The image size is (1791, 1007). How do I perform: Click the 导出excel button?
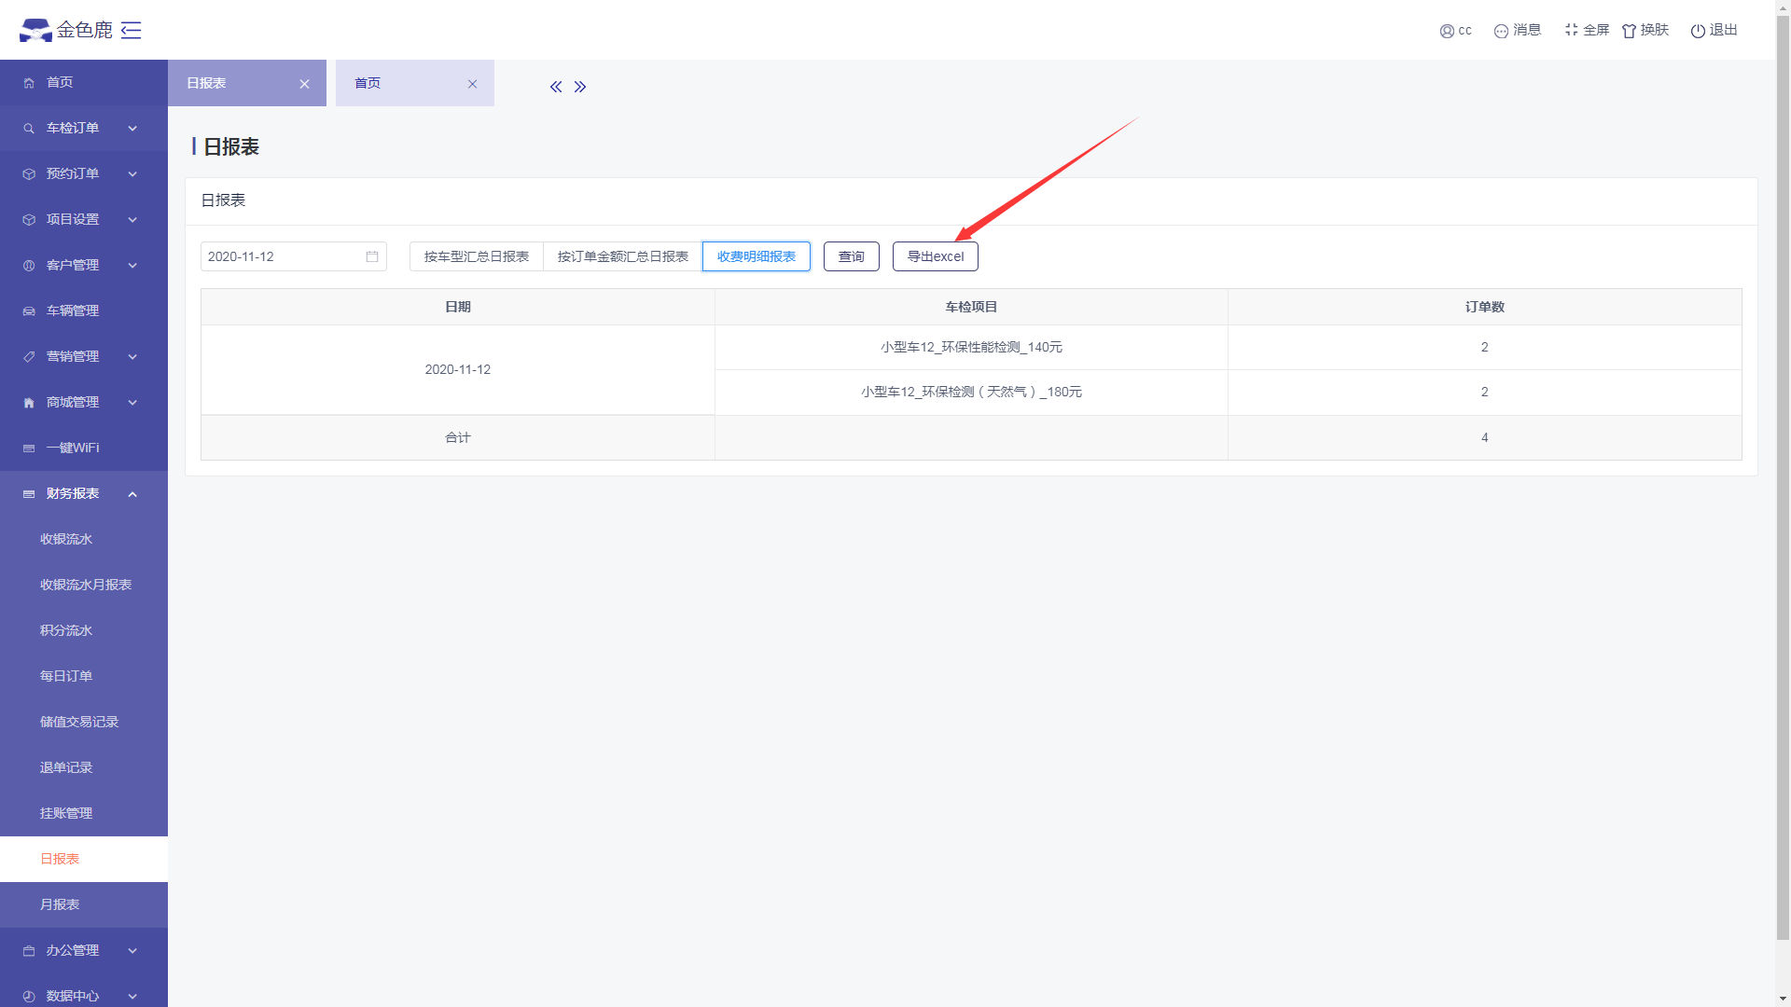tap(936, 256)
